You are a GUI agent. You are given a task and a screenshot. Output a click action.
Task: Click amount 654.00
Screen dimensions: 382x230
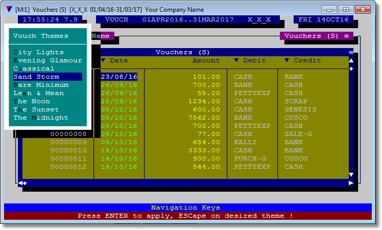(206, 142)
